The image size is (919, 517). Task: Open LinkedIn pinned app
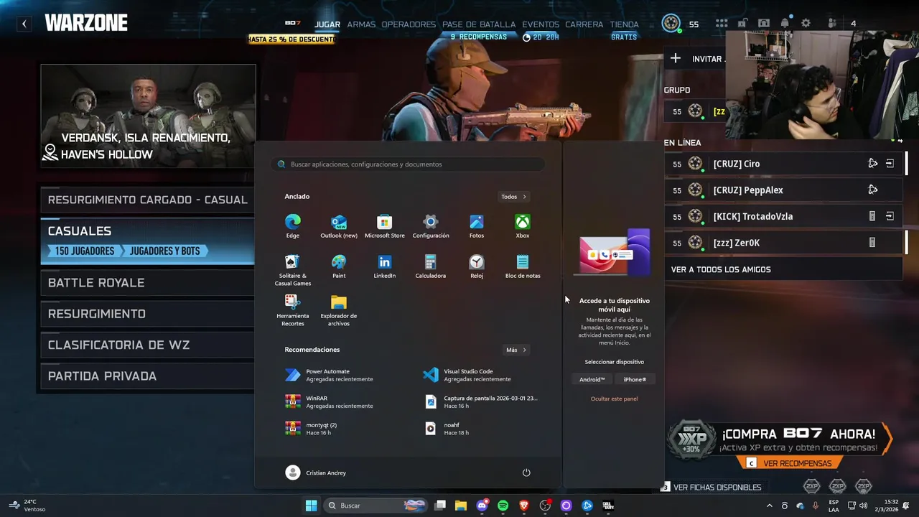[385, 266]
